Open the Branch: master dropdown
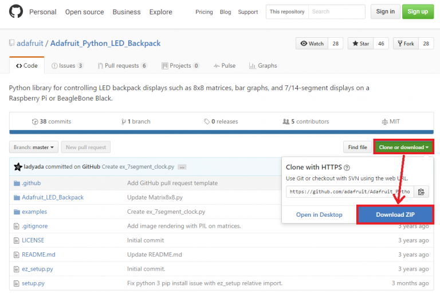This screenshot has height=293, width=440. [x=34, y=147]
